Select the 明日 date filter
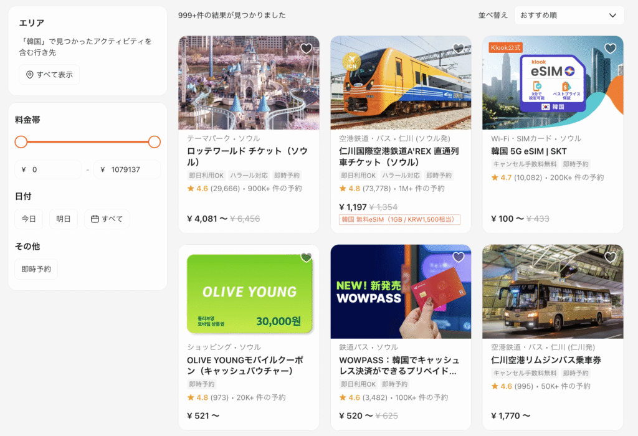 click(x=63, y=219)
